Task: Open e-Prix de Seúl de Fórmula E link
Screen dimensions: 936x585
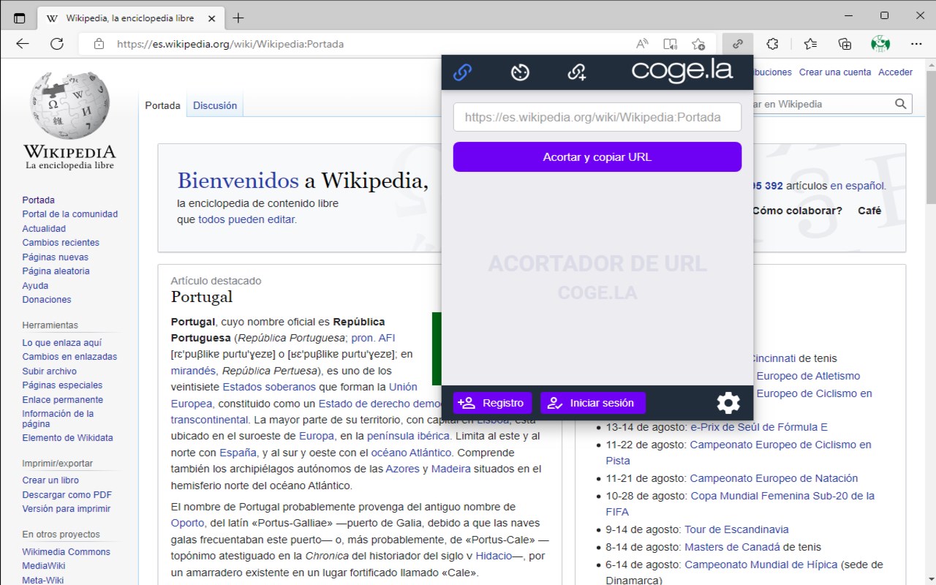Action: 759,427
